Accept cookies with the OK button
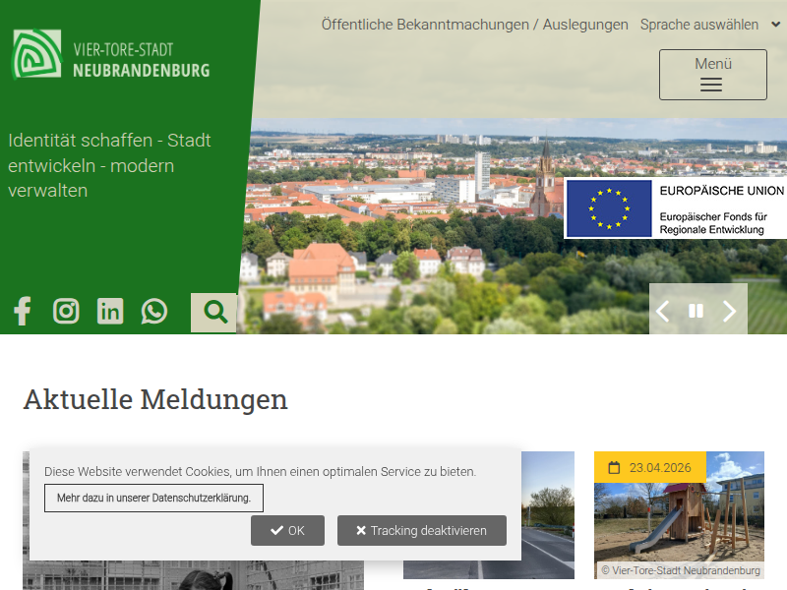Image resolution: width=787 pixels, height=590 pixels. tap(287, 531)
